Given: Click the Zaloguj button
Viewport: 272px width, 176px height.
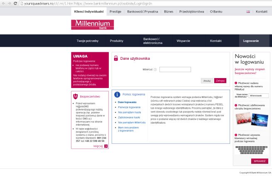Looking at the screenshot, I should click(x=220, y=81).
